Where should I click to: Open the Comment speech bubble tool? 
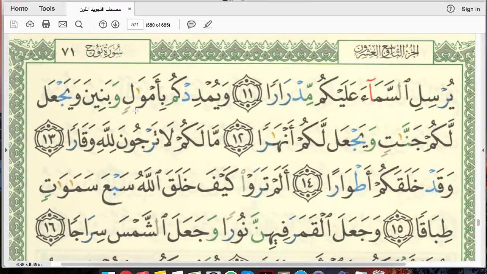(191, 25)
